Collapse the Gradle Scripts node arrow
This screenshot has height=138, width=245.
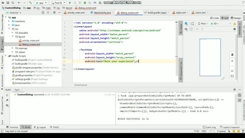coord(6,56)
